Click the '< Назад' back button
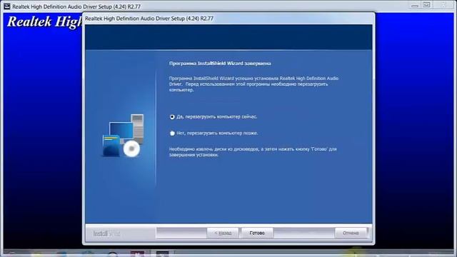 pyautogui.click(x=223, y=233)
